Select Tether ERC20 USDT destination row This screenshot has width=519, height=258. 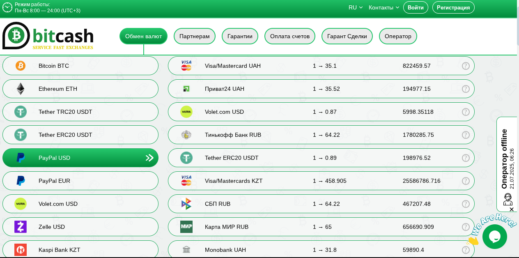coord(321,158)
